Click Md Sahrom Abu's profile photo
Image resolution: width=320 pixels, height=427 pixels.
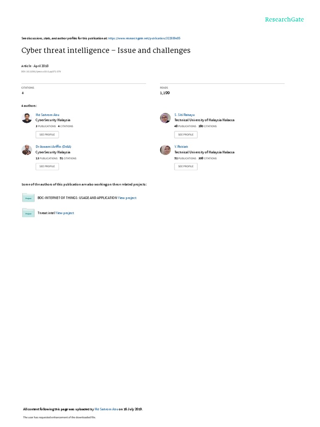click(x=27, y=118)
